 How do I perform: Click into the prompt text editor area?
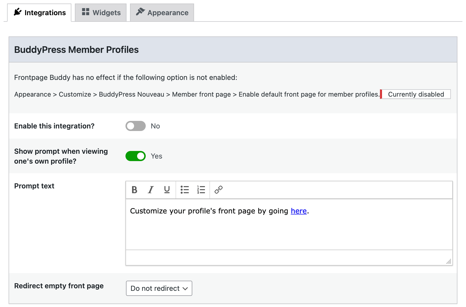[289, 224]
